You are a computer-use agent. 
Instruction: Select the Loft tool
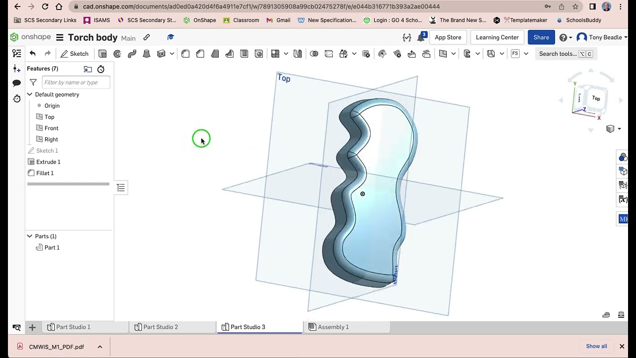pos(147,54)
